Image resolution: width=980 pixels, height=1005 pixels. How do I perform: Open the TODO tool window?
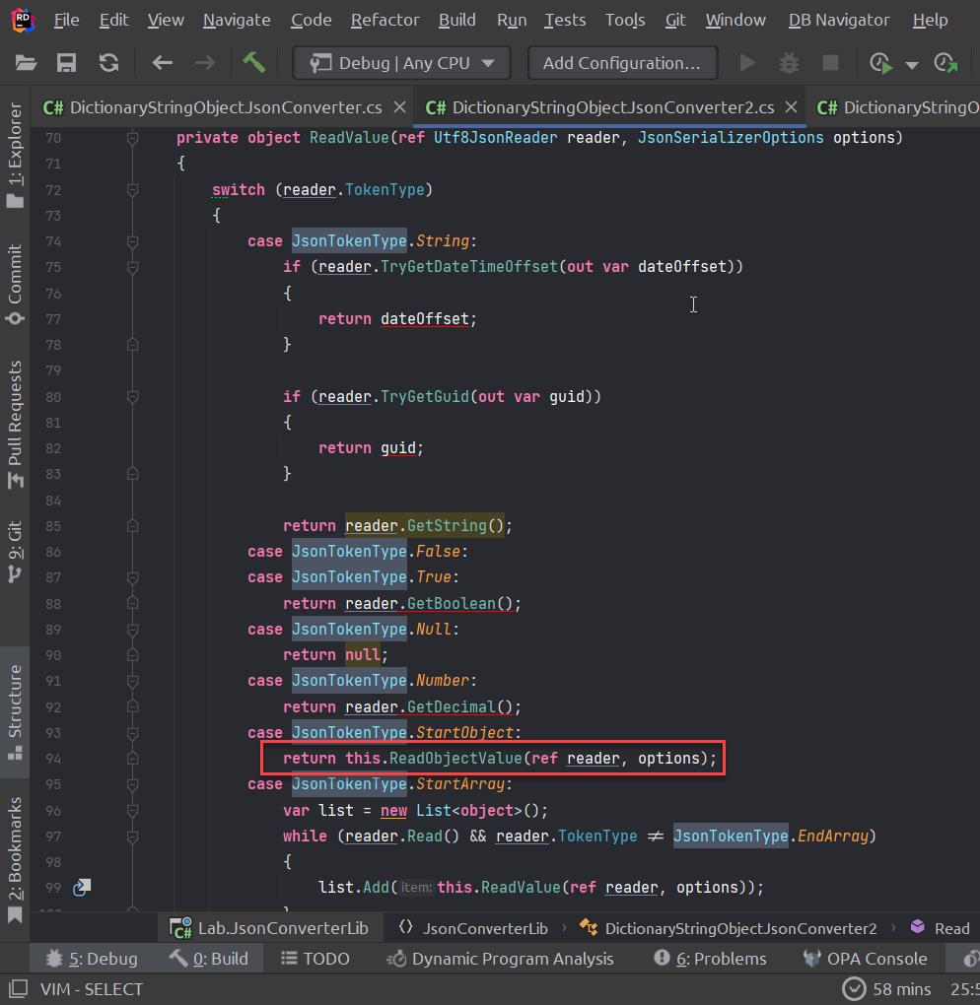click(315, 958)
